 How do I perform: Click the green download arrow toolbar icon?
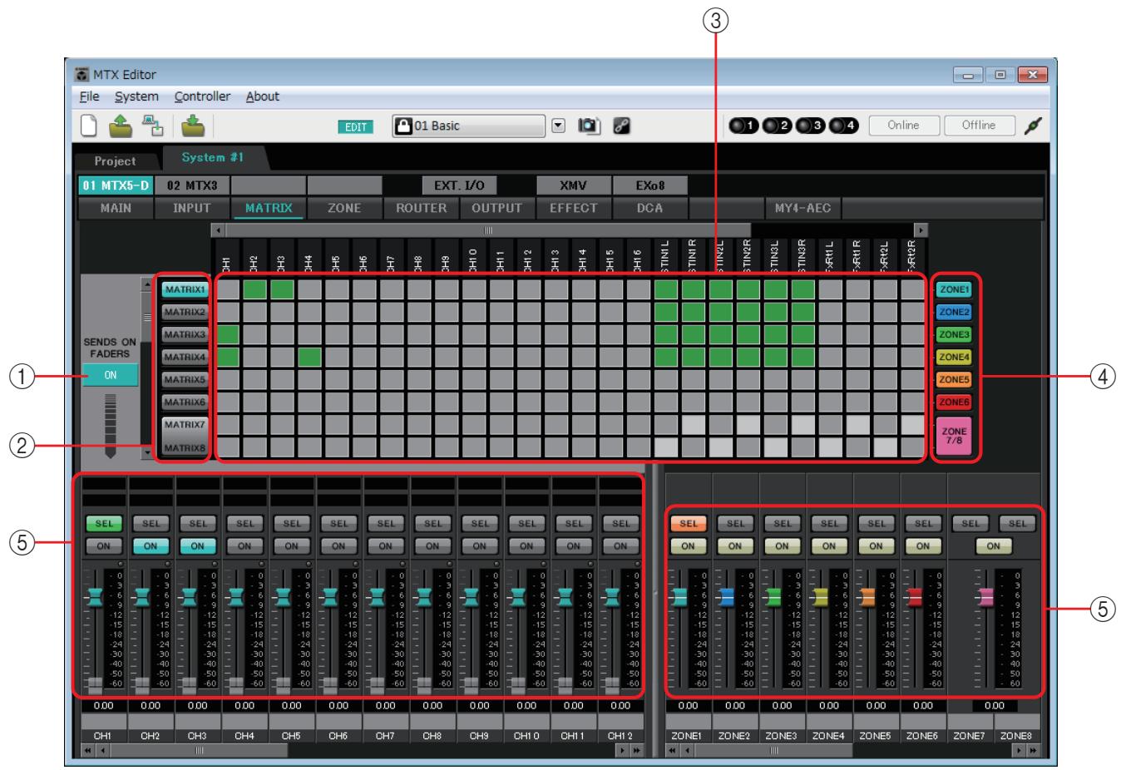192,126
